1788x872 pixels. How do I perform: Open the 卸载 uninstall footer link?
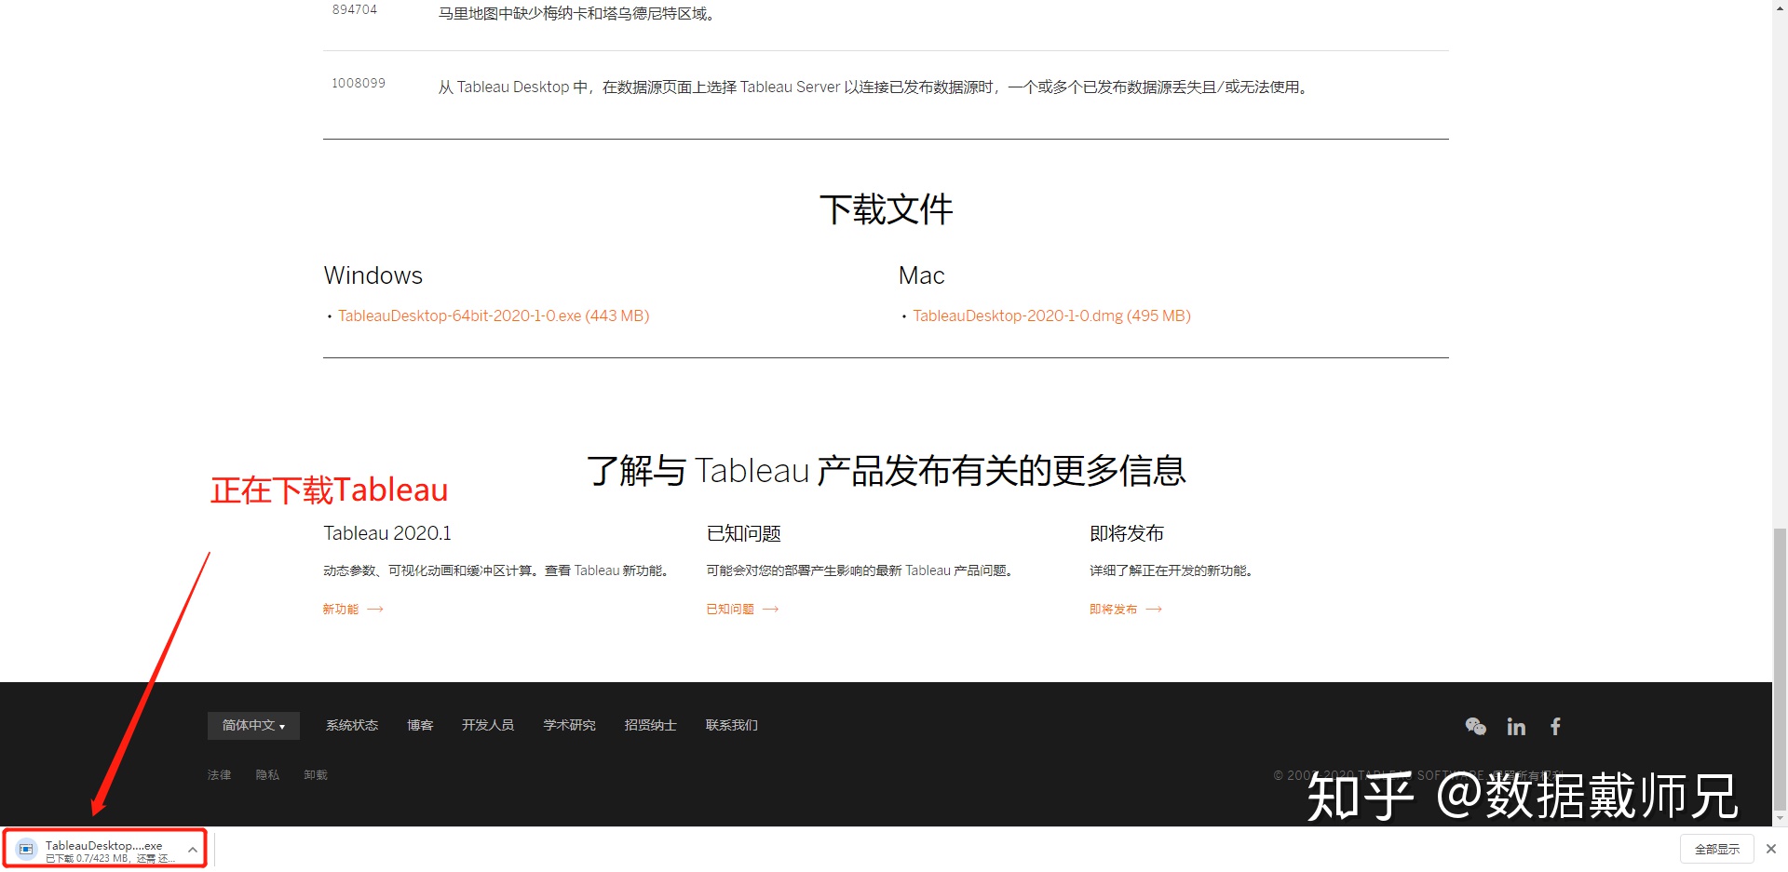coord(316,775)
